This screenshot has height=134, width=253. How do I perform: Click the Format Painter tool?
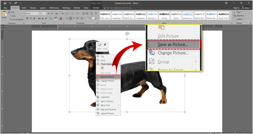[16, 20]
